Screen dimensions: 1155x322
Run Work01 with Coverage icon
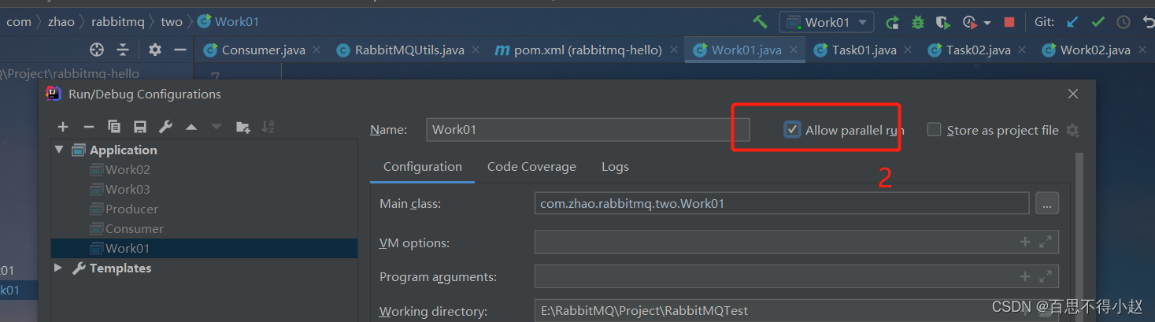pyautogui.click(x=942, y=22)
